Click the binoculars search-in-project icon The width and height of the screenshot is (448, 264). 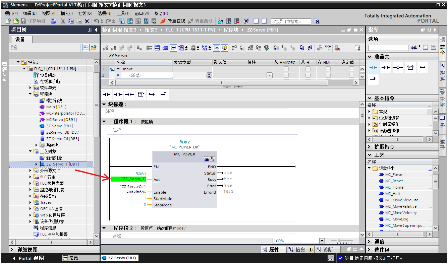coord(317,21)
